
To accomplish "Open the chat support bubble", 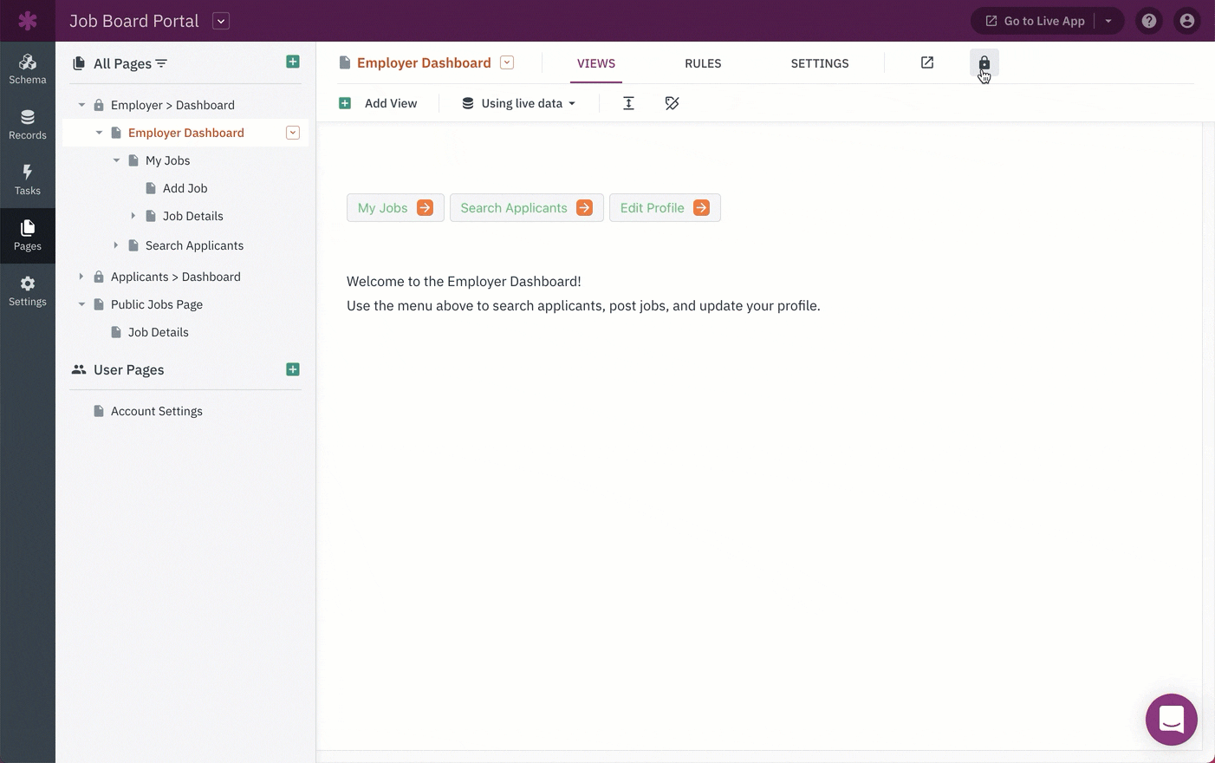I will [1171, 720].
